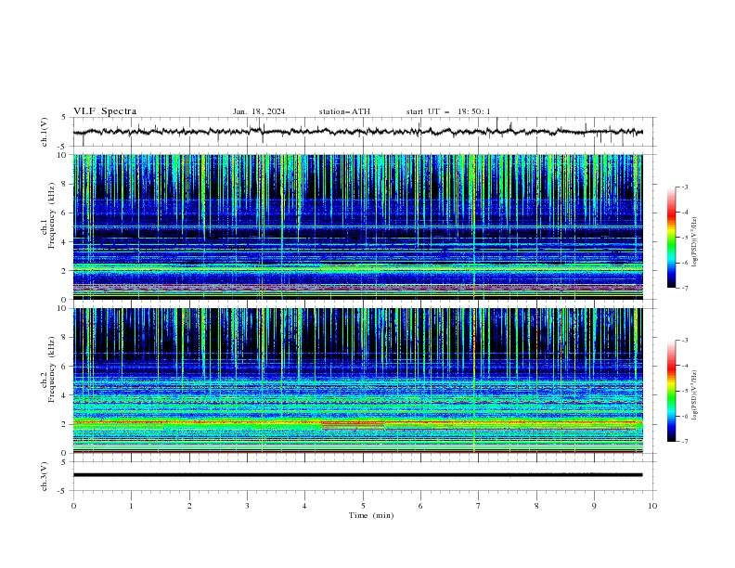Click the ch.2 spectrogram color scale bar
This screenshot has width=735, height=568.
pyautogui.click(x=671, y=391)
